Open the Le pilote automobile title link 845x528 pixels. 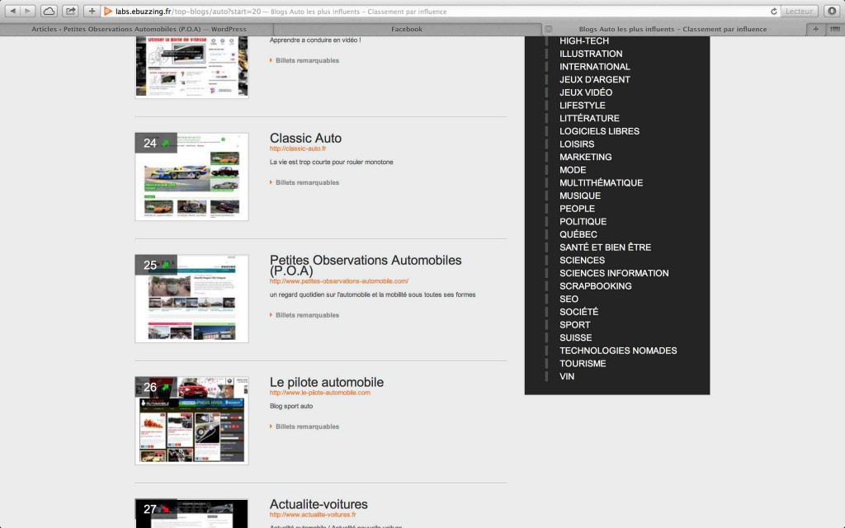click(326, 382)
